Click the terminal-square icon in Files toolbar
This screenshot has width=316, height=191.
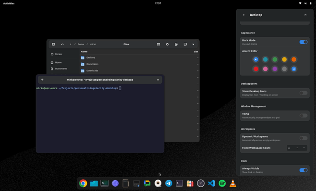[185, 44]
